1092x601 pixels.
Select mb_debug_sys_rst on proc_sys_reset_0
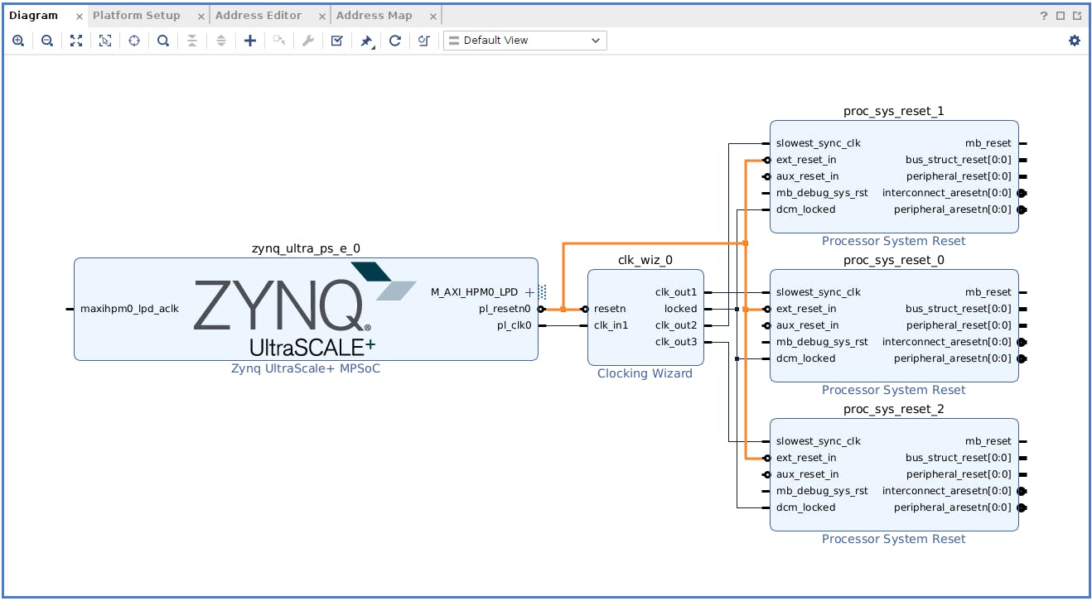coord(822,342)
